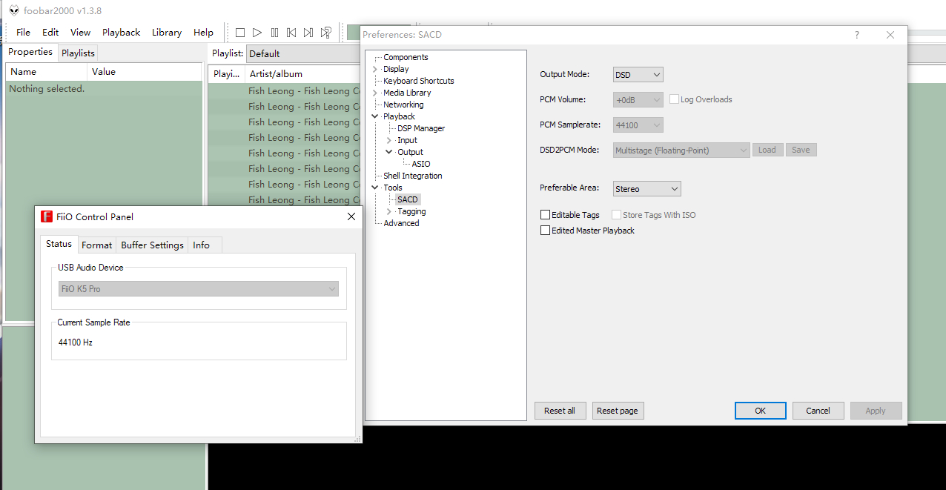Open the Format tab in FiiO panel
This screenshot has height=490, width=946.
(97, 245)
